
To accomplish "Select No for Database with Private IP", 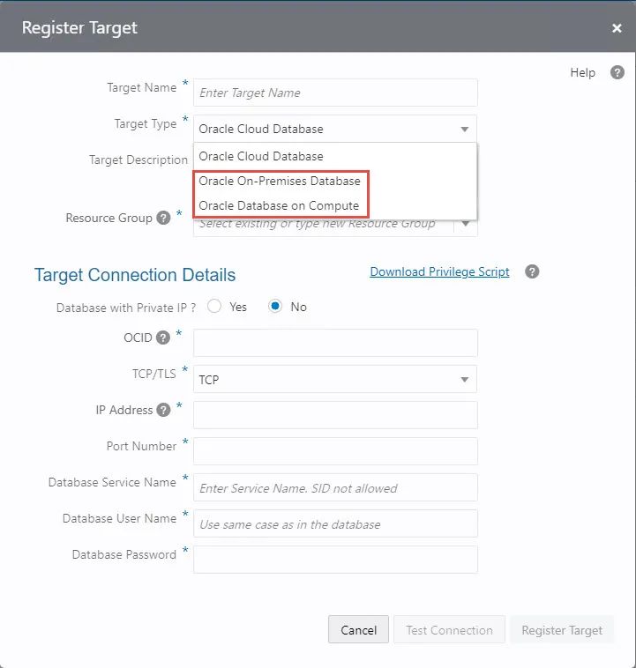I will tap(275, 307).
